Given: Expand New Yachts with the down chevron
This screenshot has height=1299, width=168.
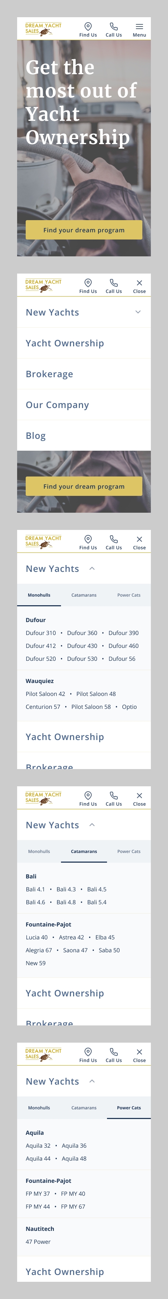Looking at the screenshot, I should click(138, 312).
